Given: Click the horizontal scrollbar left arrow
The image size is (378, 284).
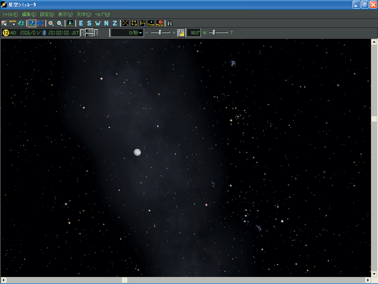Looking at the screenshot, I should click(x=3, y=280).
